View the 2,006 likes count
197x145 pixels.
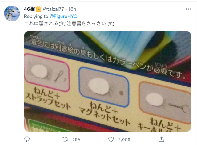click(124, 139)
